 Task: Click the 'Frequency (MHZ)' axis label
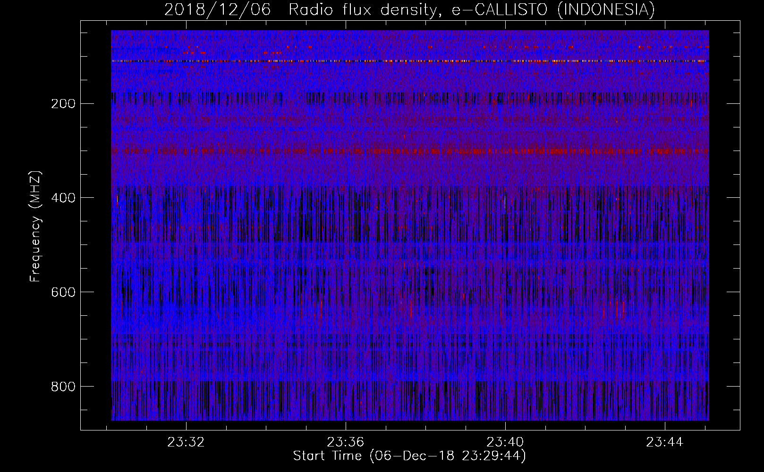[35, 227]
